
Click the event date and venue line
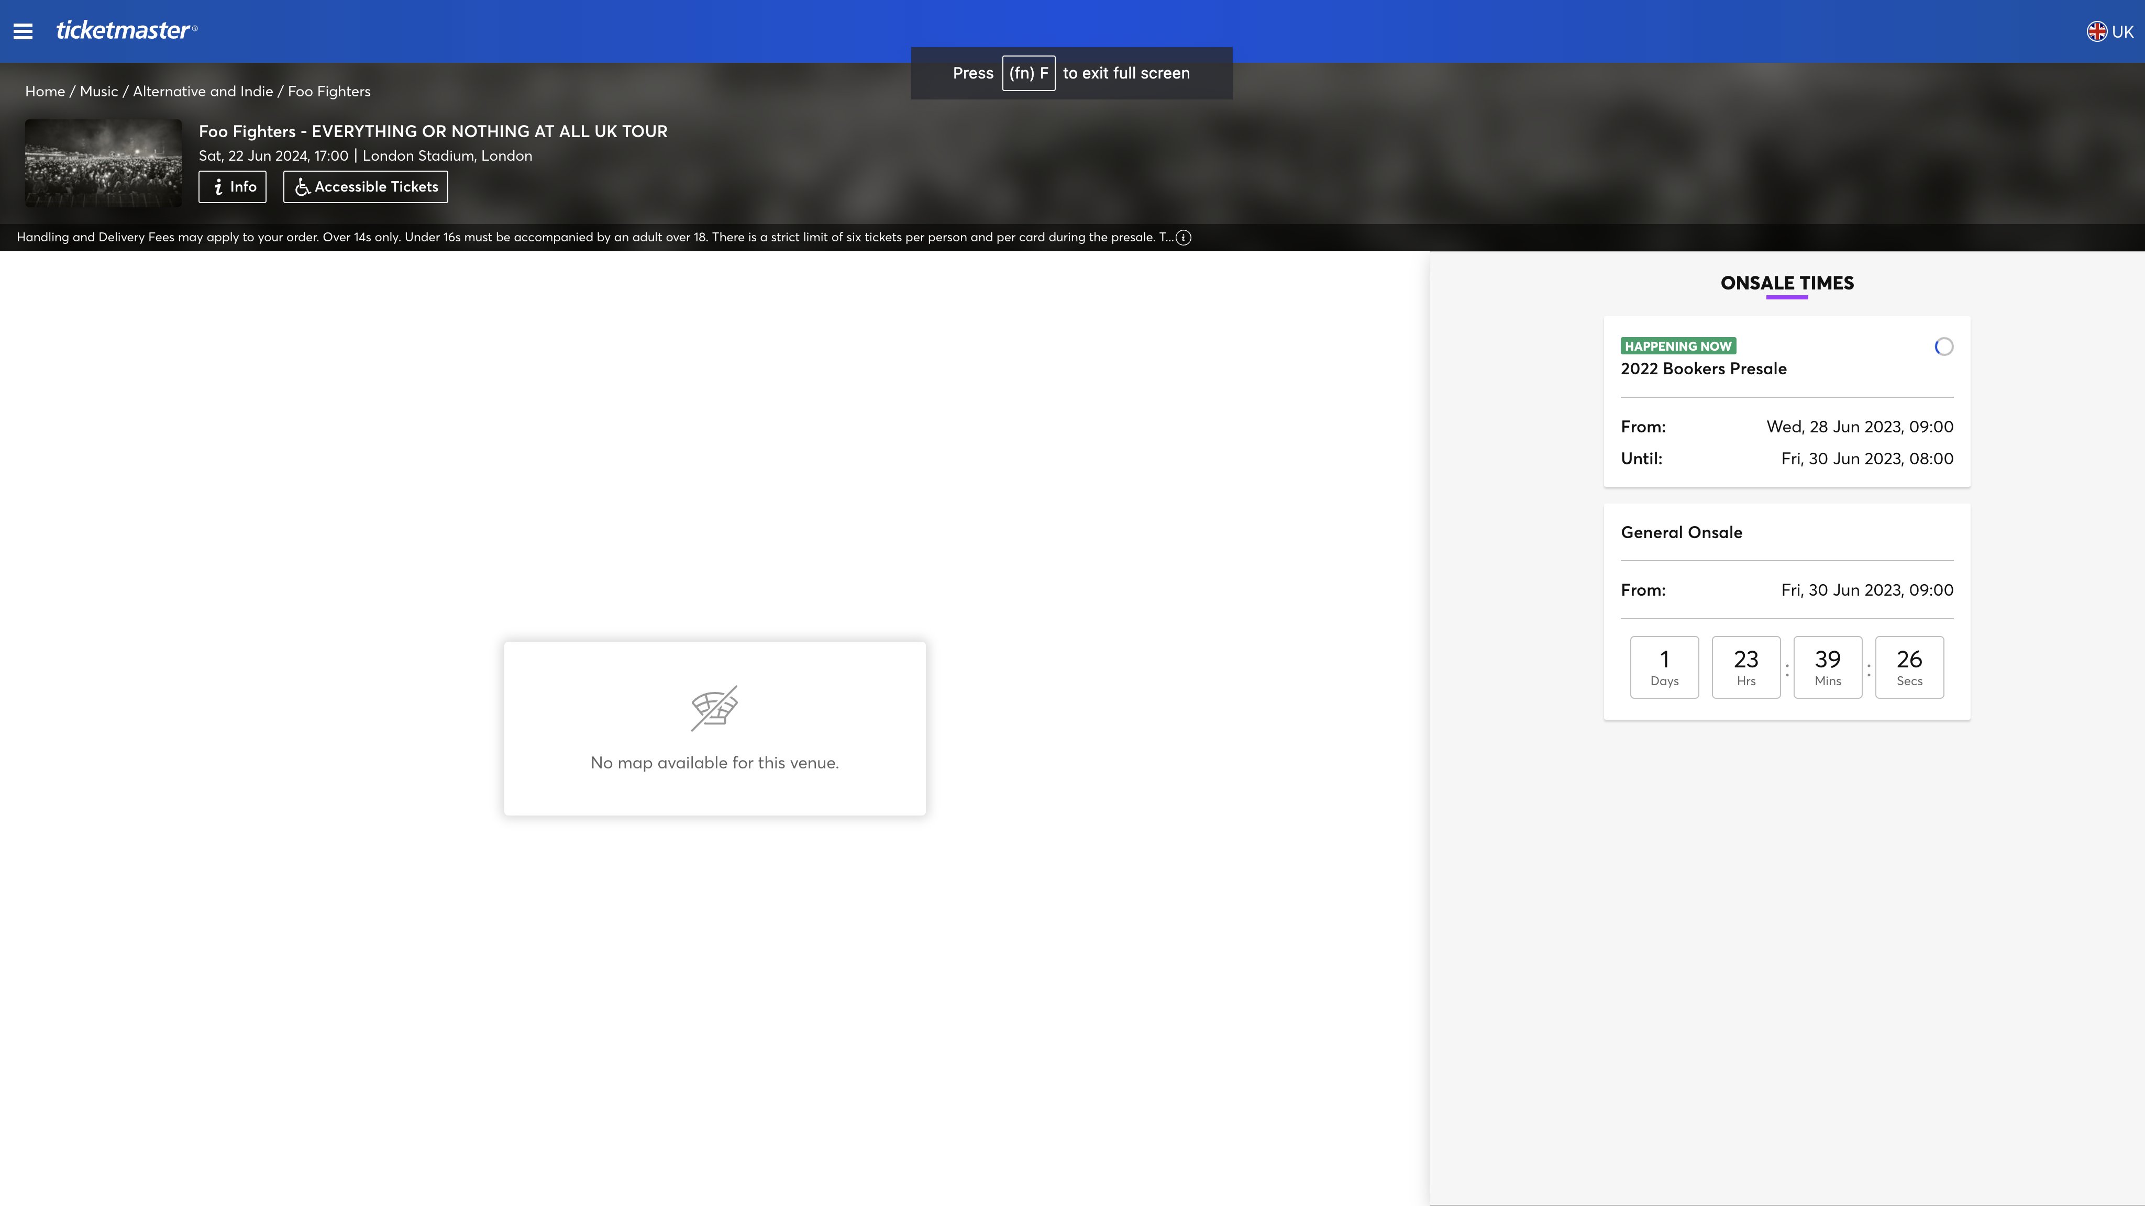366,157
